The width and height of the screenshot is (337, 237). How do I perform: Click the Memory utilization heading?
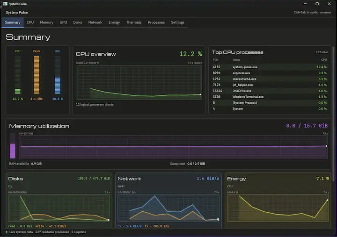click(x=39, y=126)
